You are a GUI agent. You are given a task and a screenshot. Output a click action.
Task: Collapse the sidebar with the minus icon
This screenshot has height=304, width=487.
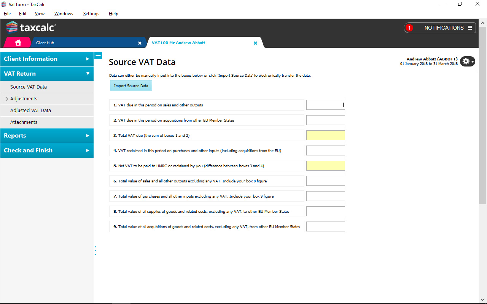98,55
